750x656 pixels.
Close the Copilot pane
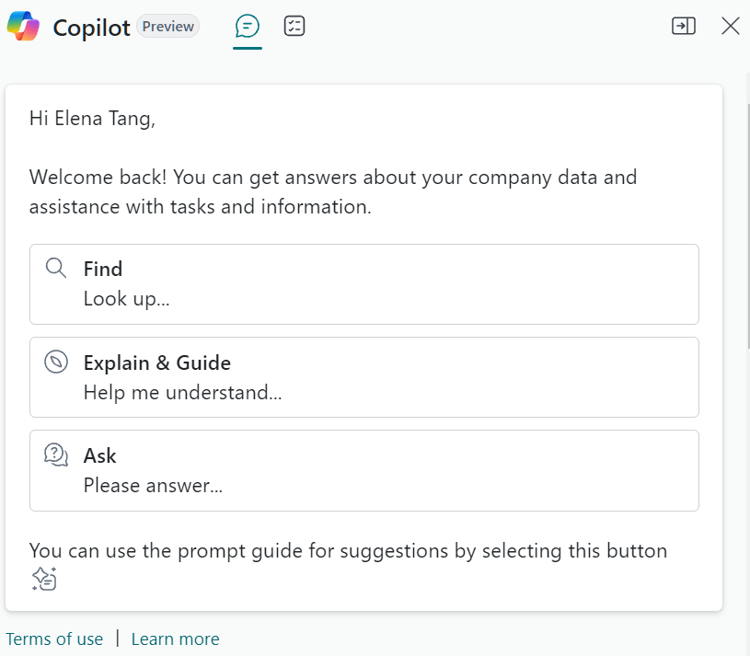point(731,26)
